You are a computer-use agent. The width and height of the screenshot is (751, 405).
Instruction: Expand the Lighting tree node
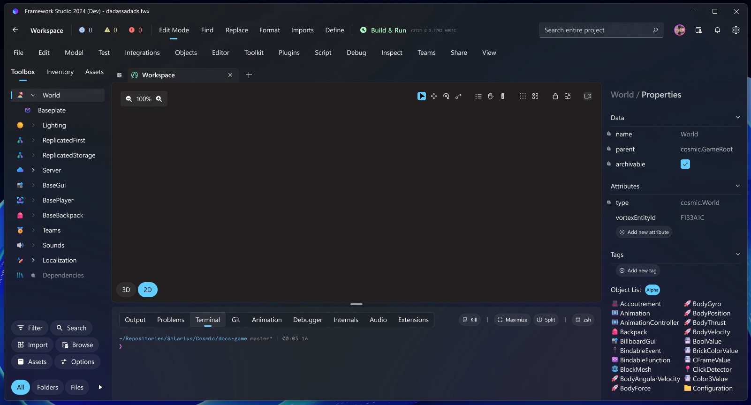[33, 125]
